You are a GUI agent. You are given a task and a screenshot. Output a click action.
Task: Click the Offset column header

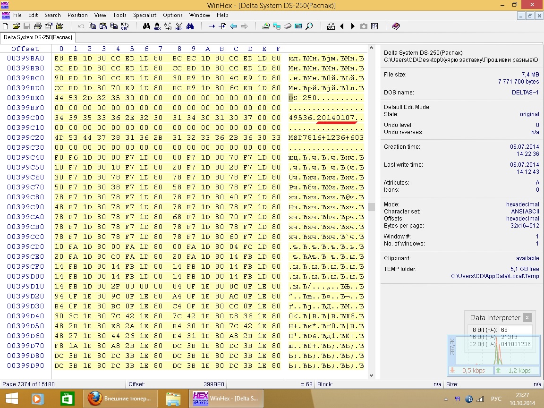25,49
